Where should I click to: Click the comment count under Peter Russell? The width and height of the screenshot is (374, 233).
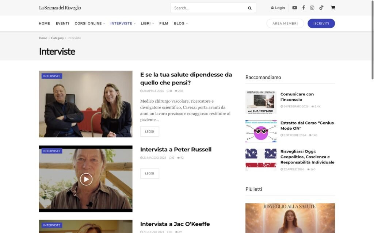(172, 158)
